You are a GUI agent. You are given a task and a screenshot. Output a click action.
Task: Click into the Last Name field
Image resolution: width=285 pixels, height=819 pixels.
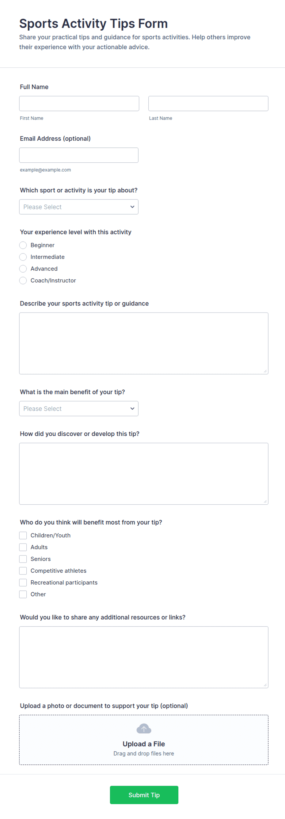tap(208, 103)
